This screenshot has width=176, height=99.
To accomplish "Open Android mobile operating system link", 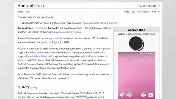I will (64, 32).
